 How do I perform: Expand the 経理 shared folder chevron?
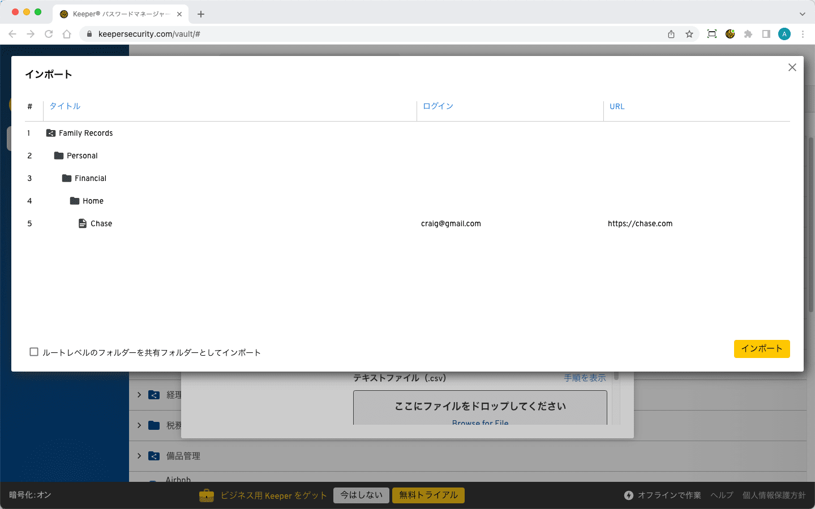139,395
